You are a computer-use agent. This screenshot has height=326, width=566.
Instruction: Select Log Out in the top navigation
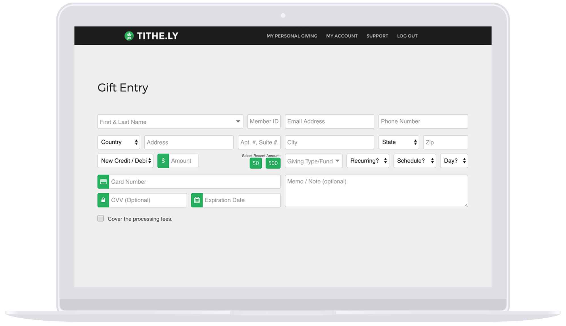(407, 36)
